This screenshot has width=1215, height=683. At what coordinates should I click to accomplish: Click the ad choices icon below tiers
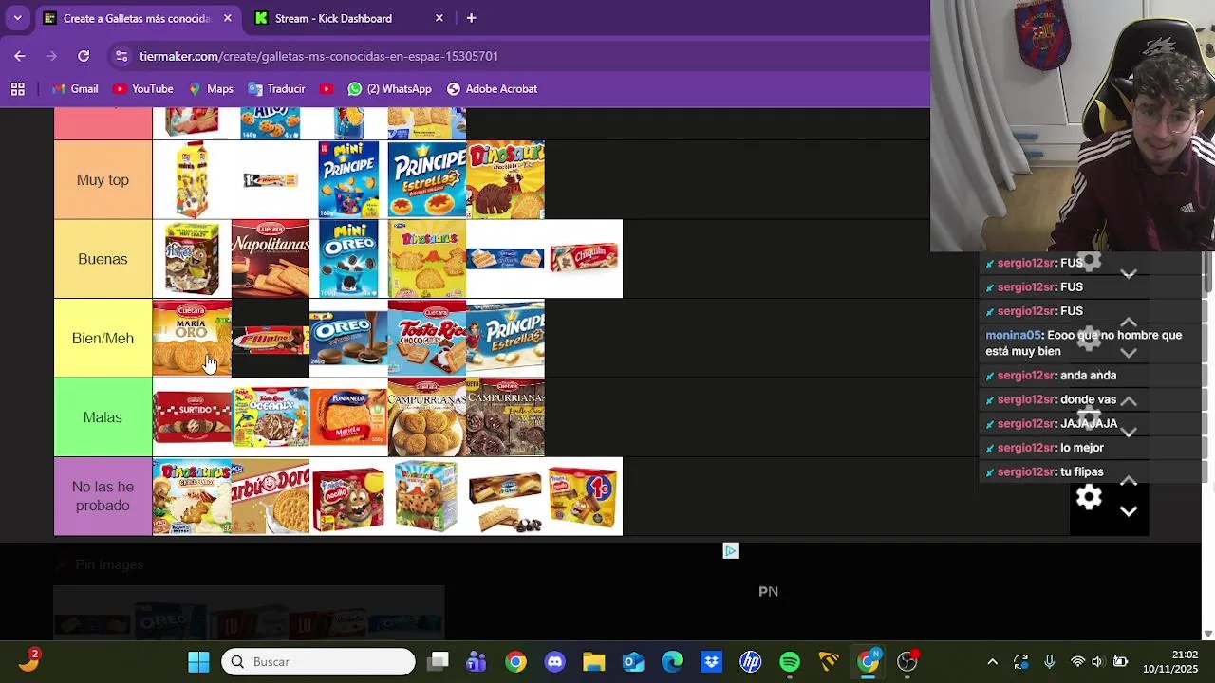pos(731,550)
